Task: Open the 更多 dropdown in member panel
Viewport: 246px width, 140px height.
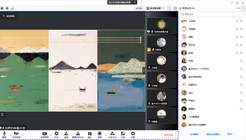Action: click(x=230, y=134)
